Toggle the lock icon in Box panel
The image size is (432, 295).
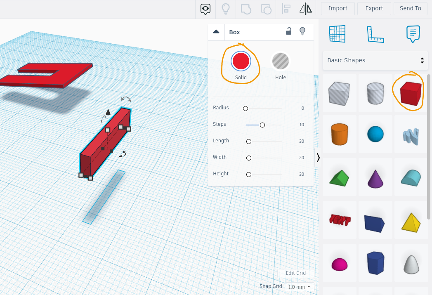[288, 31]
